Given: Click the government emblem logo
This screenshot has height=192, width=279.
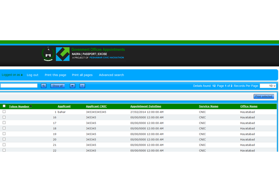Looking at the screenshot, I should [48, 54].
